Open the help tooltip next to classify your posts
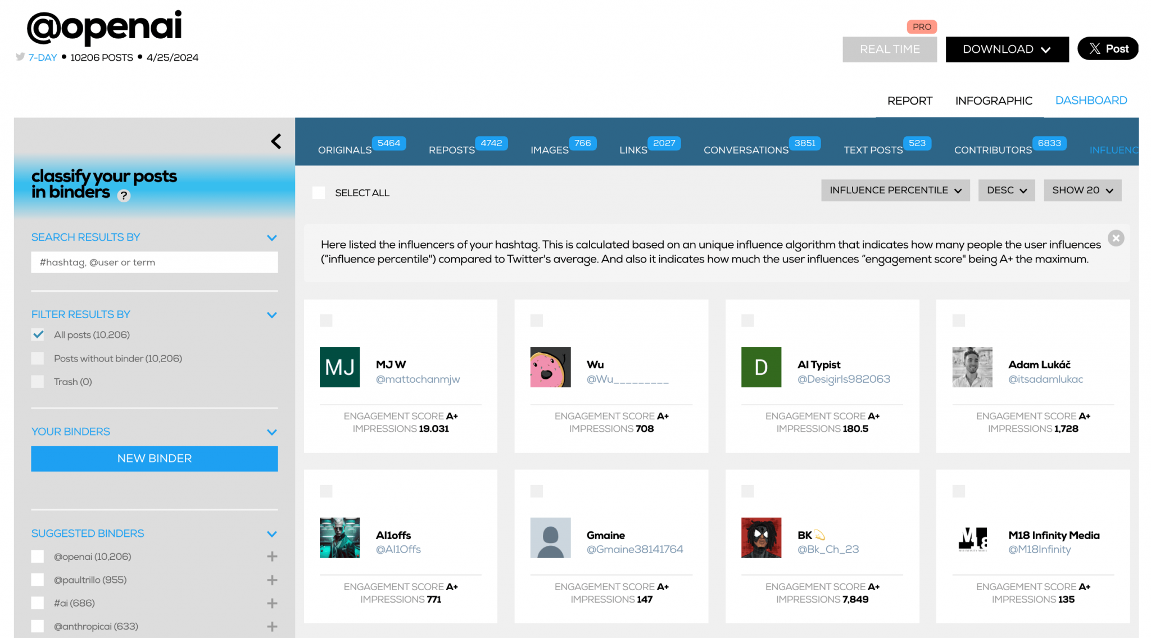Image resolution: width=1151 pixels, height=638 pixels. [x=124, y=196]
